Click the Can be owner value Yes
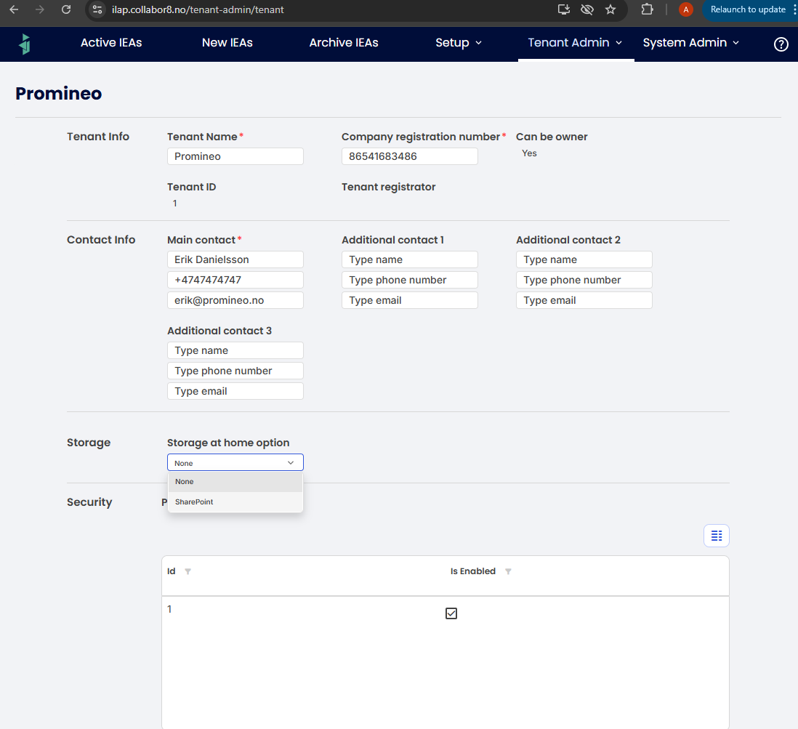Image resolution: width=798 pixels, height=729 pixels. [x=529, y=153]
